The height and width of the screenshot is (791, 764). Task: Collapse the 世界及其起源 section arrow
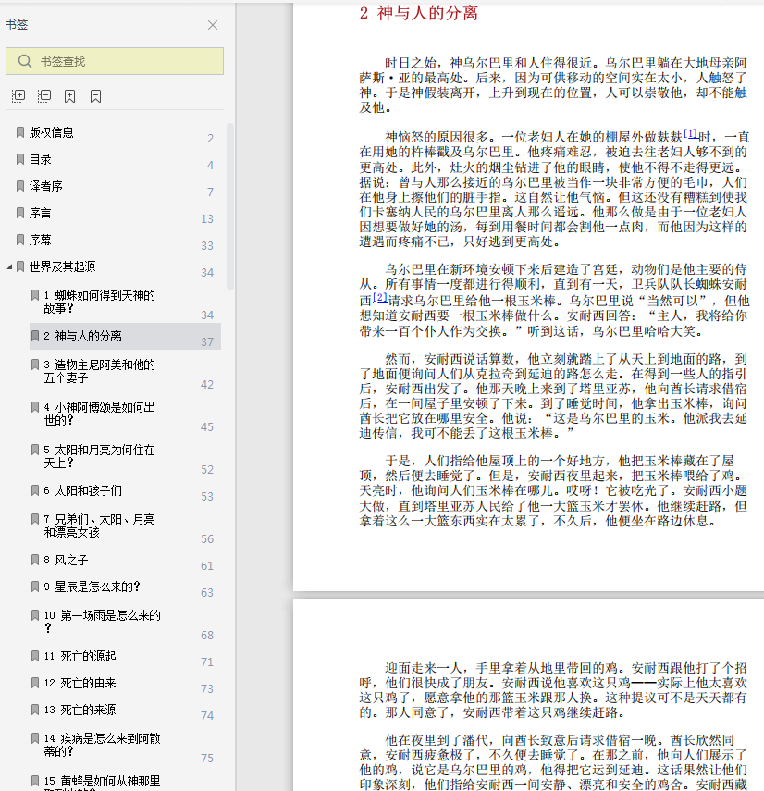(9, 266)
